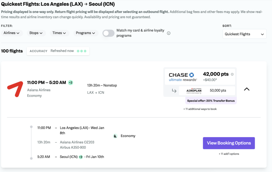Click the ACCURACY Refreshed now badge
The height and width of the screenshot is (172, 272).
point(58,51)
